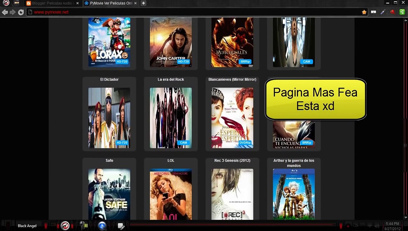Click the CAM badge on La era del Rock

click(x=183, y=142)
